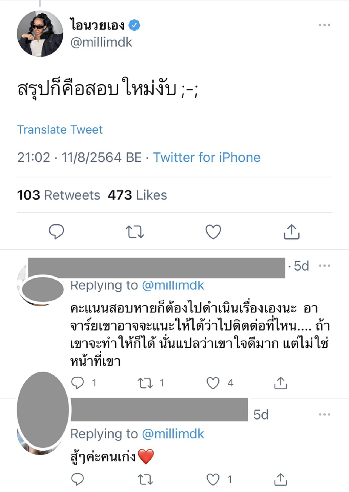Open the profile picture of ไอนวยเอง

click(x=40, y=33)
